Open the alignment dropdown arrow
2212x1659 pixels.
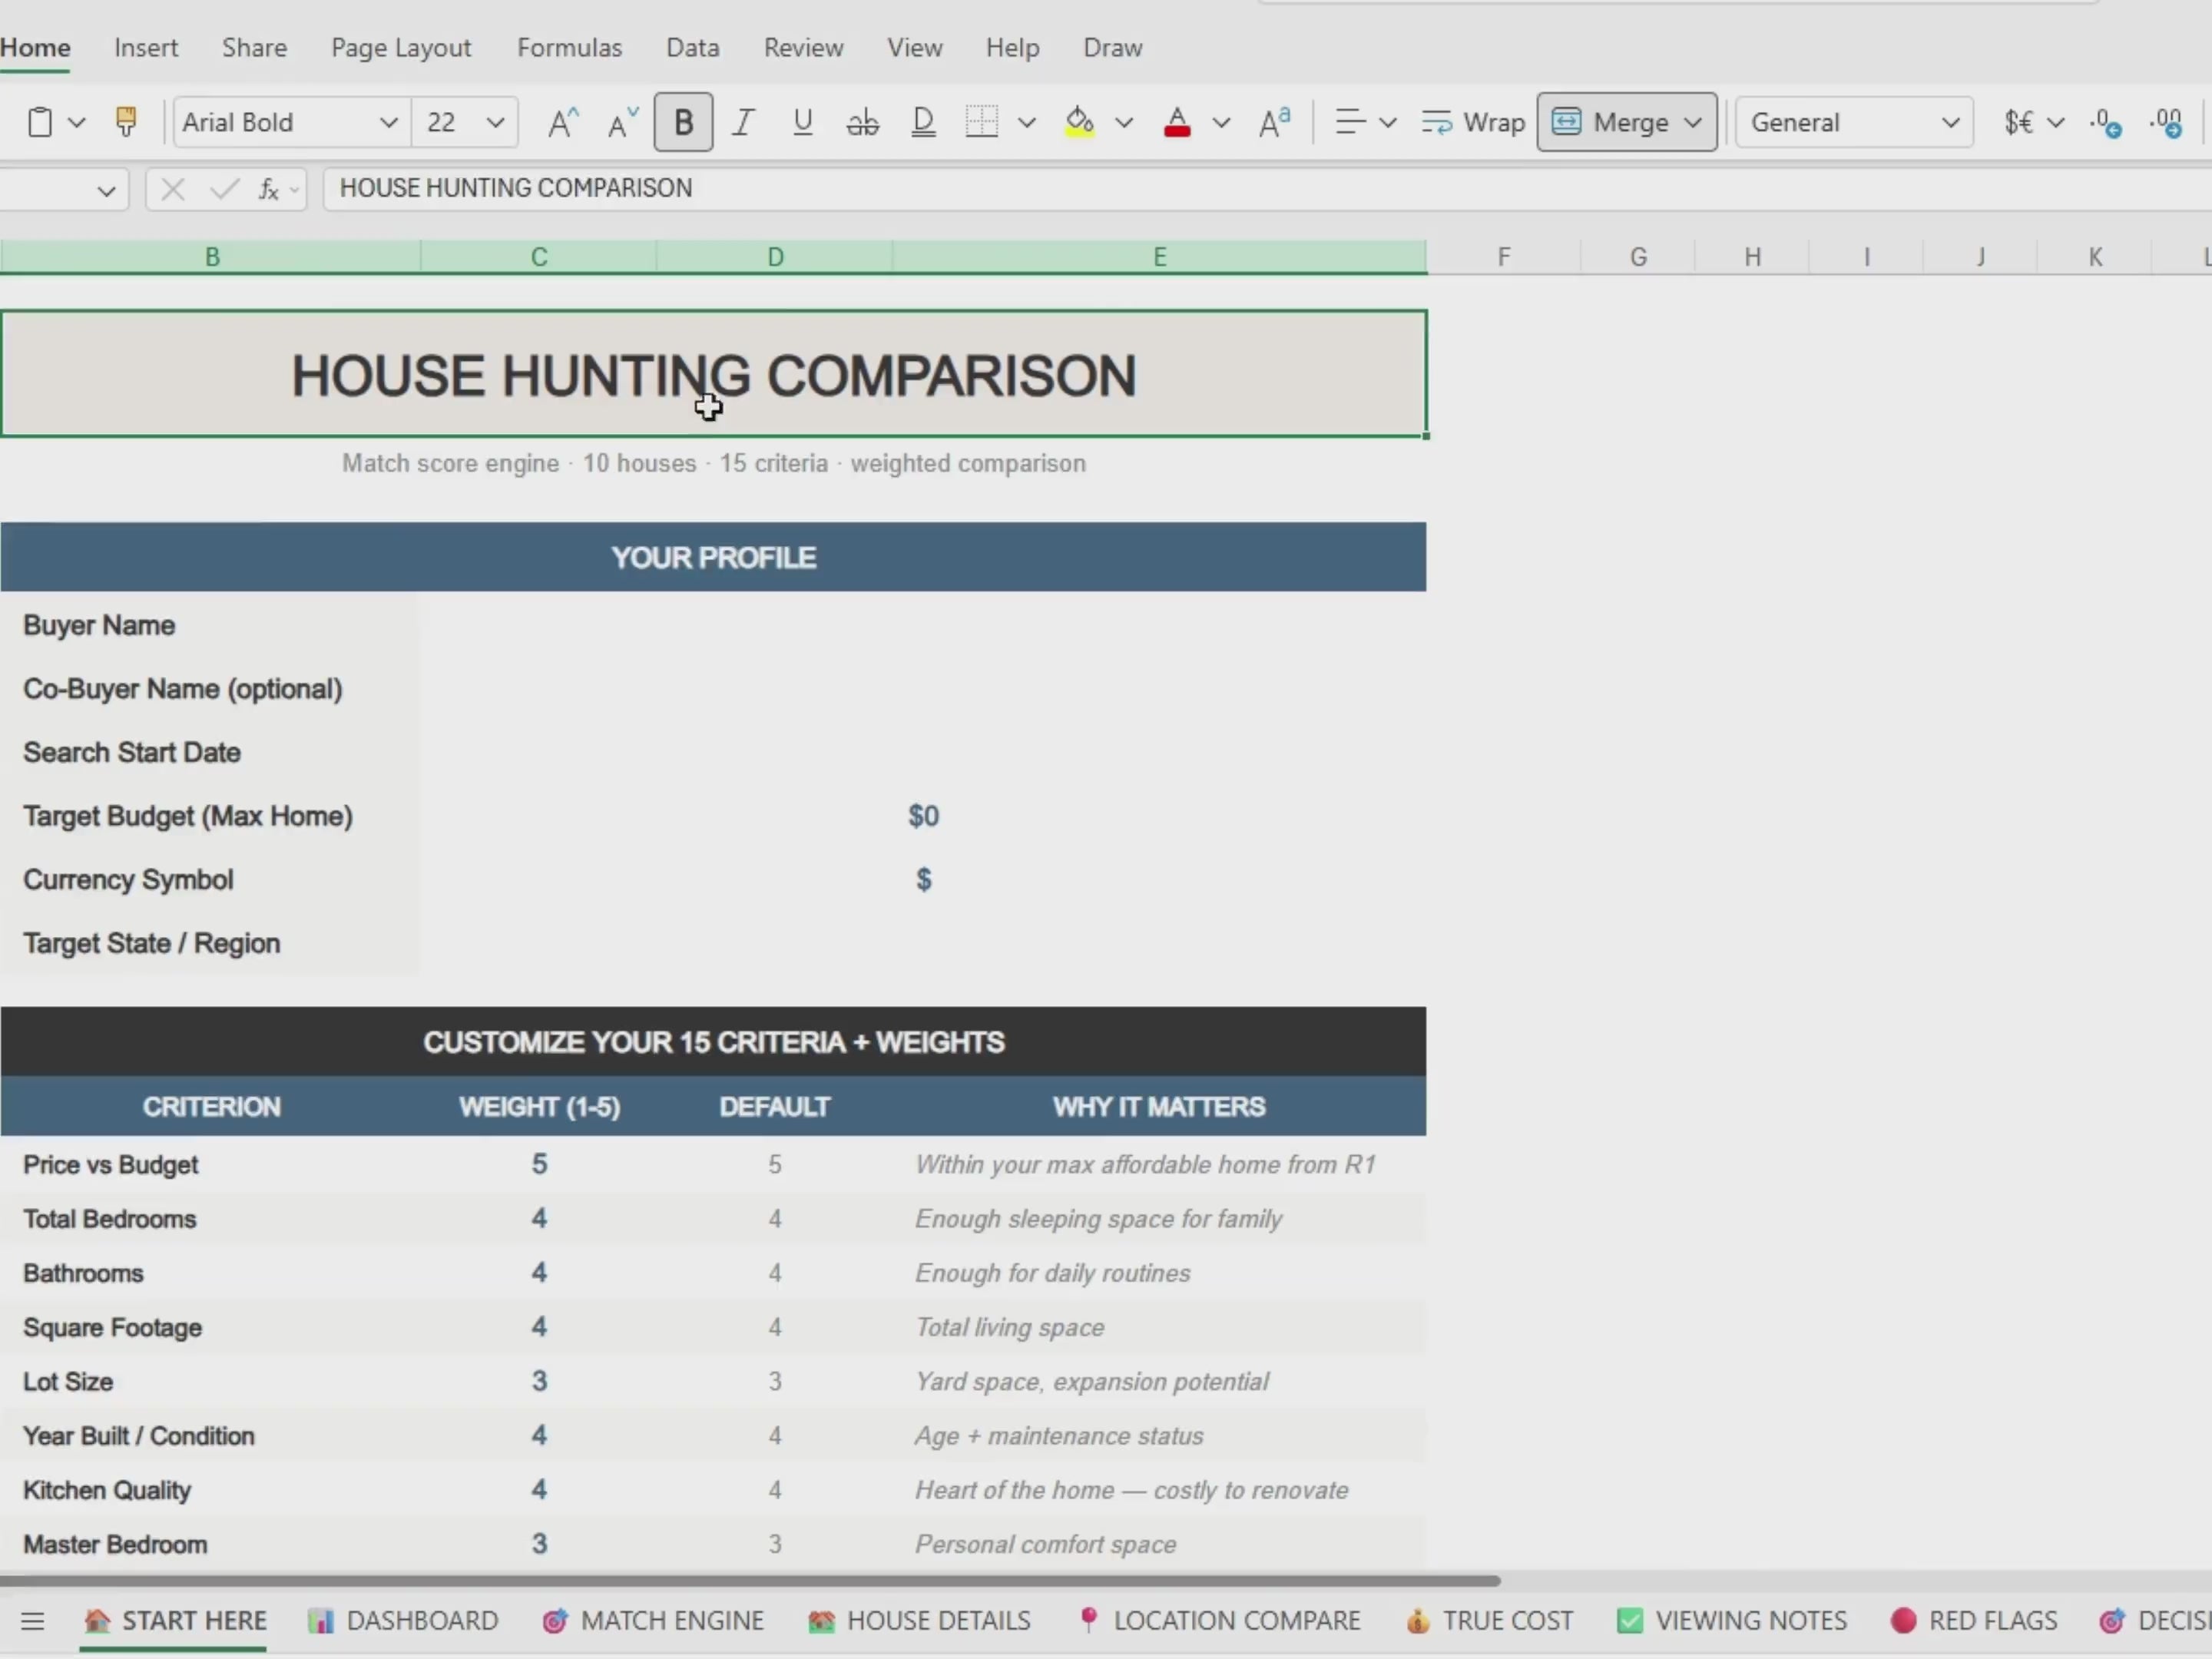click(1388, 123)
